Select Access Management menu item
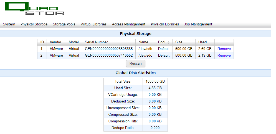This screenshot has height=134, width=276. [x=129, y=24]
